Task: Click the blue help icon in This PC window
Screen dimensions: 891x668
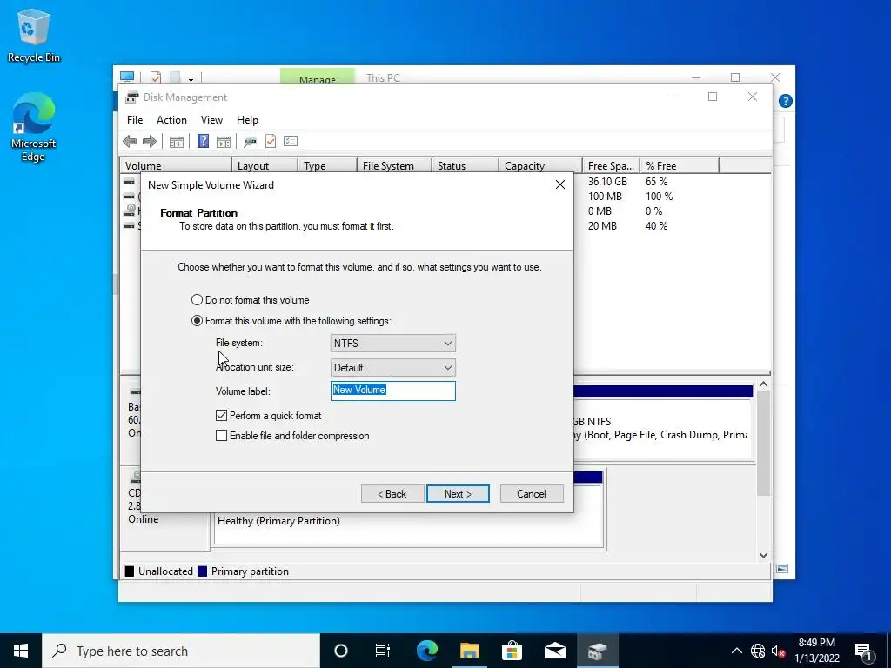Action: click(786, 101)
